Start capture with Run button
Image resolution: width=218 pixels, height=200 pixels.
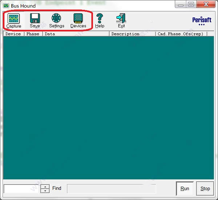click(185, 189)
